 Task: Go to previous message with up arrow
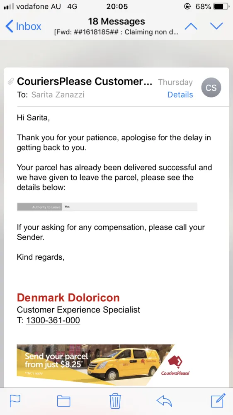[x=191, y=26]
